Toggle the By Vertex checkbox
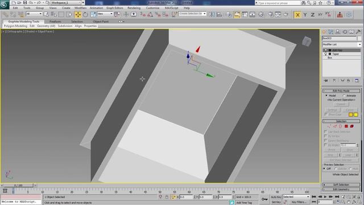Viewport: 364px width, 205px height. click(325, 136)
